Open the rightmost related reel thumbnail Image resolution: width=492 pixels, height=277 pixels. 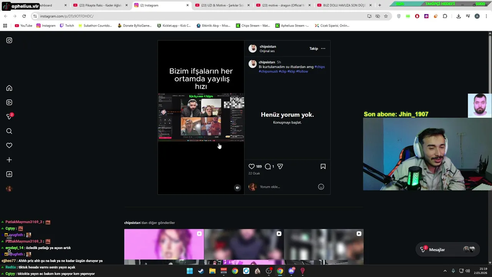click(324, 247)
